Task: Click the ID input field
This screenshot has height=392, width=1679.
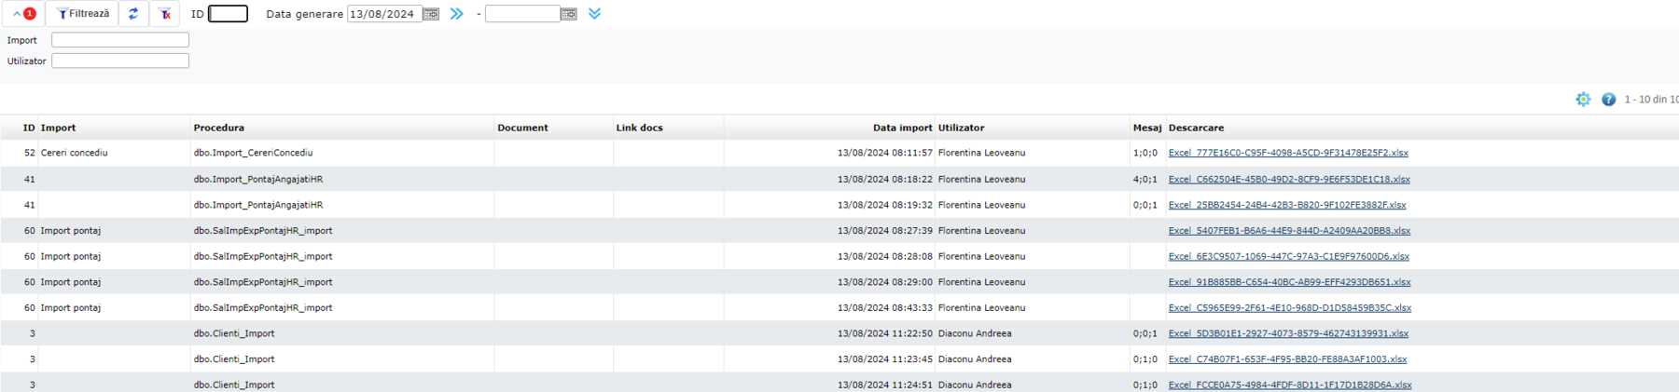Action: [229, 14]
